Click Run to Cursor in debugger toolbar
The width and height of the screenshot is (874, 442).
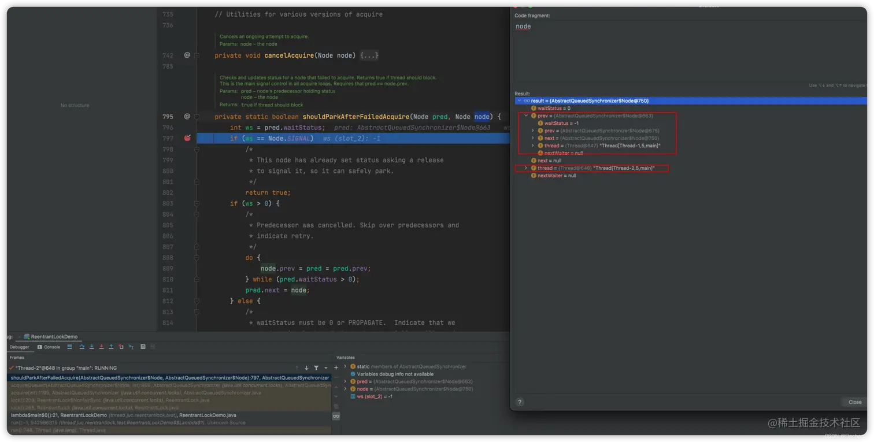[x=131, y=347]
